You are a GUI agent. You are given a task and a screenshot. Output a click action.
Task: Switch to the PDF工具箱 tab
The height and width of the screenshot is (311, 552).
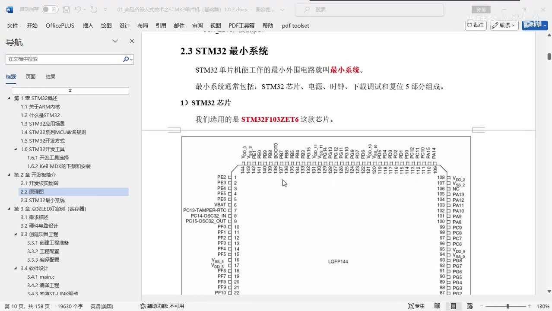point(241,25)
